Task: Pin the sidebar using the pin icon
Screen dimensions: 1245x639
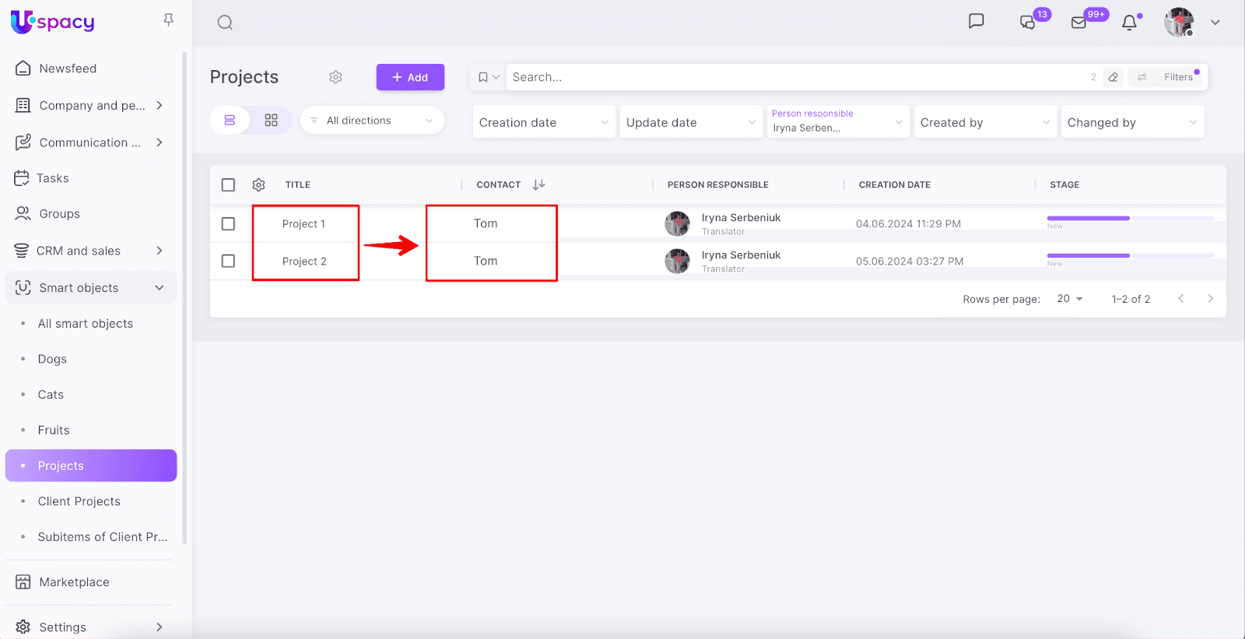Action: [x=168, y=20]
